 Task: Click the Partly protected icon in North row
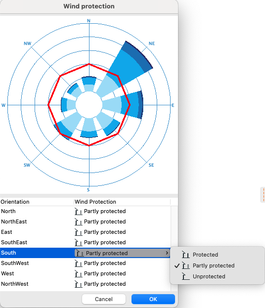click(79, 212)
